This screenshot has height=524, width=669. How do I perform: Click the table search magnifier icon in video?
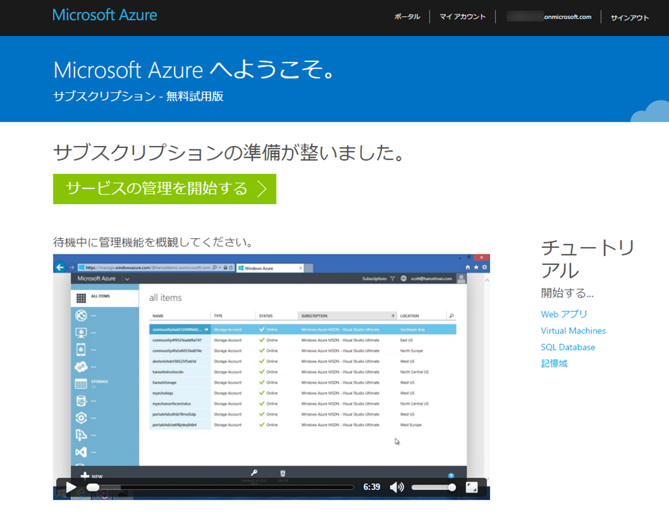pyautogui.click(x=451, y=316)
